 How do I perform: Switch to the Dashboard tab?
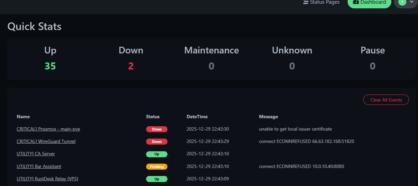pyautogui.click(x=369, y=3)
